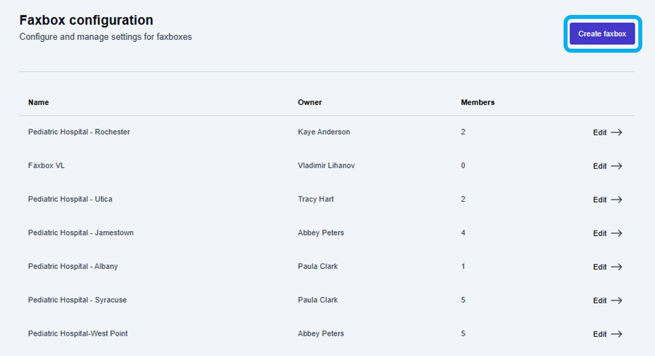This screenshot has width=655, height=356.
Task: Click the Owner column header
Action: (310, 102)
